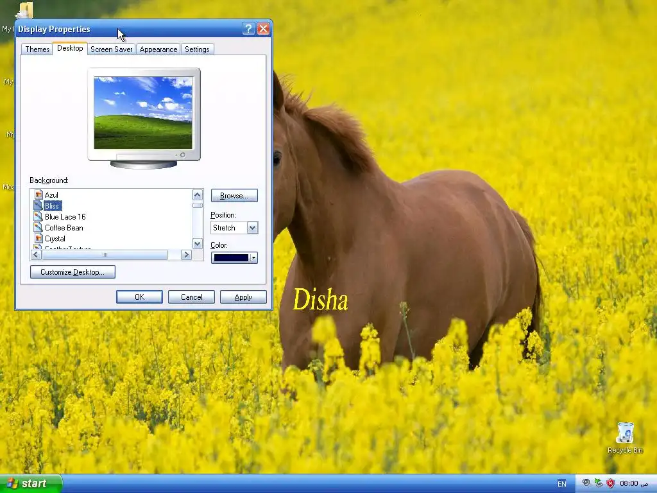Click the Coffee Bean file icon

(38, 227)
